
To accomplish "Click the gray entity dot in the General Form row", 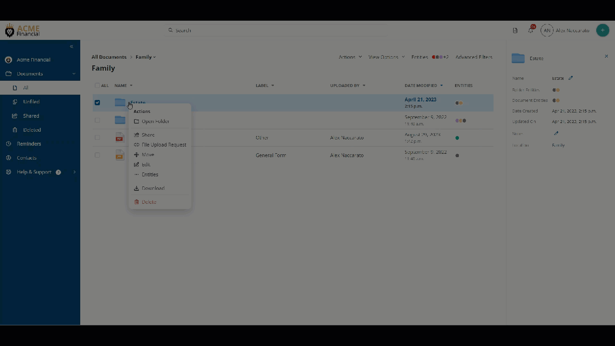I will (x=457, y=155).
